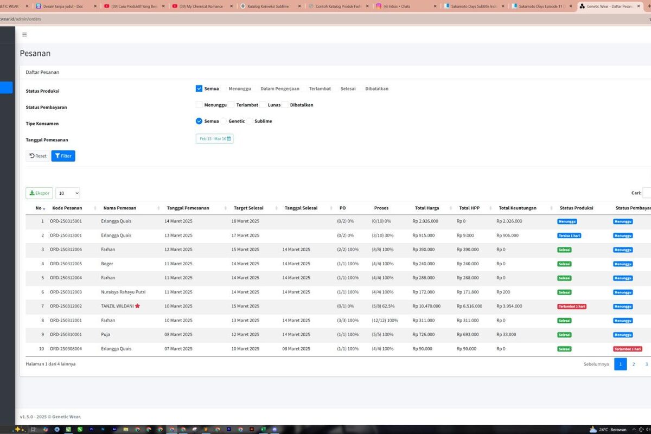Sort table by Nama Pemesan header
651x434 pixels.
point(120,208)
